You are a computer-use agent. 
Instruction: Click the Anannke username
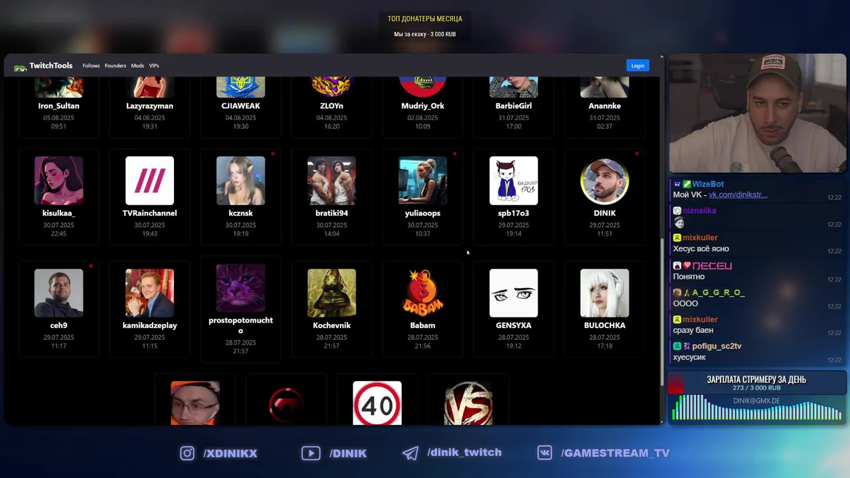tap(604, 106)
